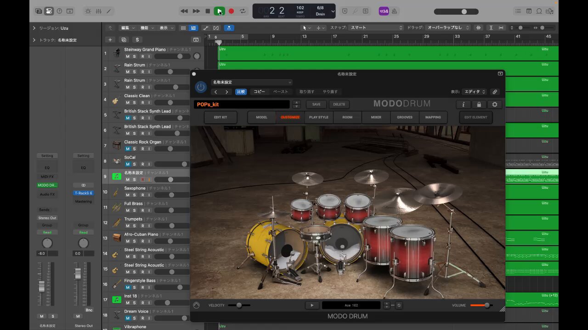Play the Ace 102 groove preview
Viewport: 588px width, 330px height.
pyautogui.click(x=312, y=305)
